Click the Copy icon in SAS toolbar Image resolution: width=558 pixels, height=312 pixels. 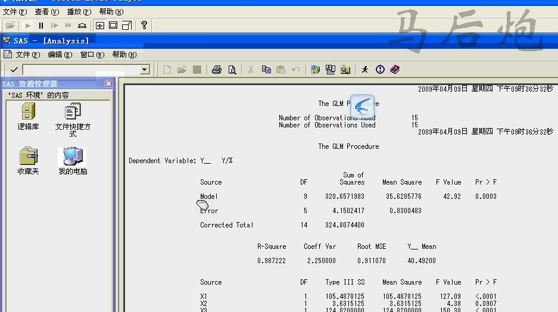(x=266, y=70)
